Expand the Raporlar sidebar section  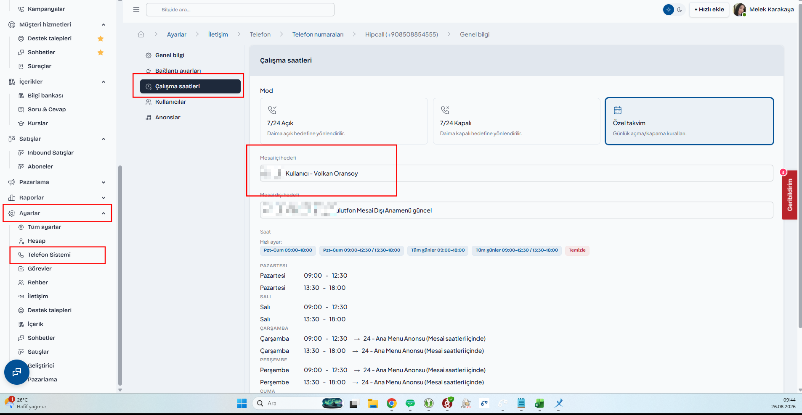(104, 198)
